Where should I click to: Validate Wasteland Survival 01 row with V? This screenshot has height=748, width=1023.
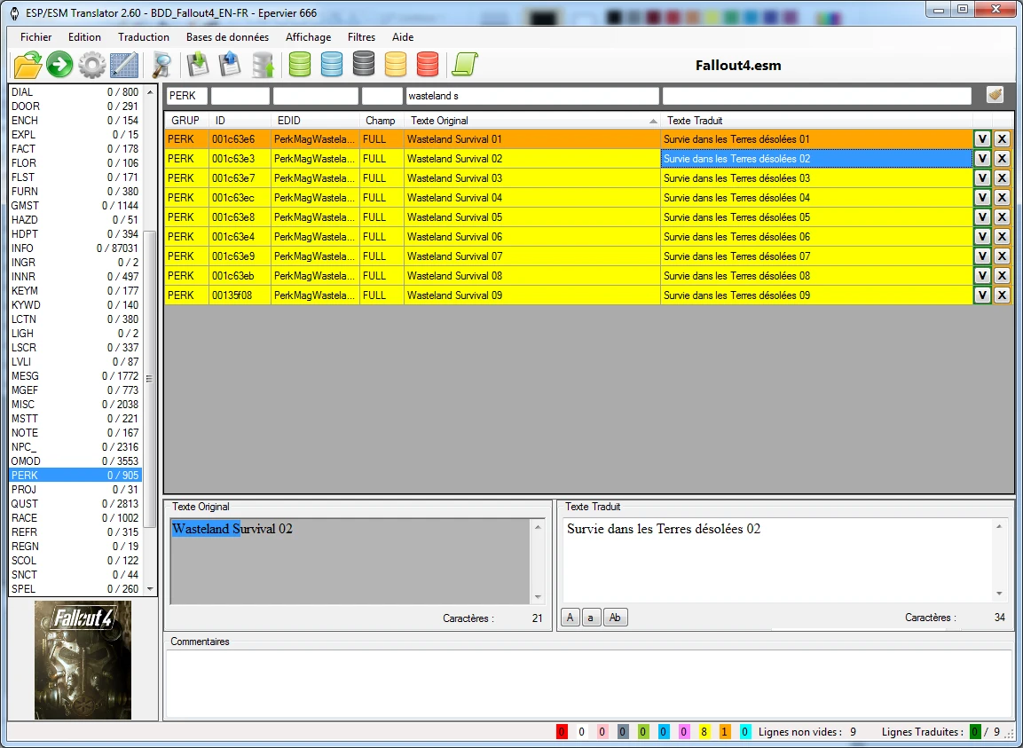click(x=982, y=139)
